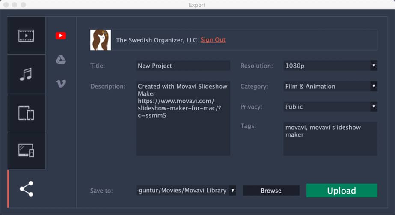The width and height of the screenshot is (395, 215).
Task: Click the Resolution label
Action: click(256, 66)
